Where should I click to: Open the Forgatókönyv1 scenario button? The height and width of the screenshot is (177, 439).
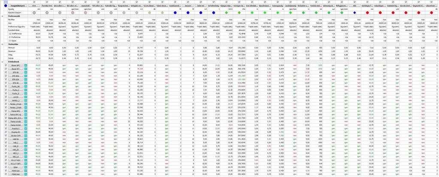click(x=18, y=6)
